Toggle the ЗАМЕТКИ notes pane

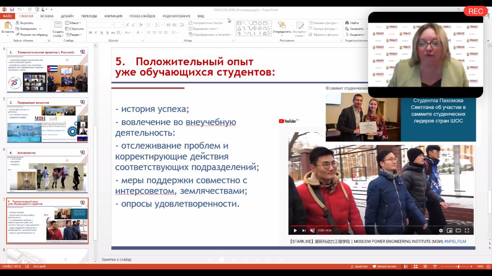pos(359,266)
